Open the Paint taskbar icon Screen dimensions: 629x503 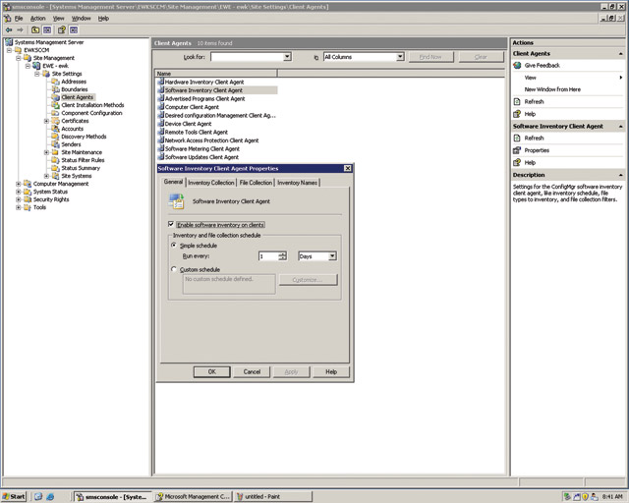pos(240,496)
